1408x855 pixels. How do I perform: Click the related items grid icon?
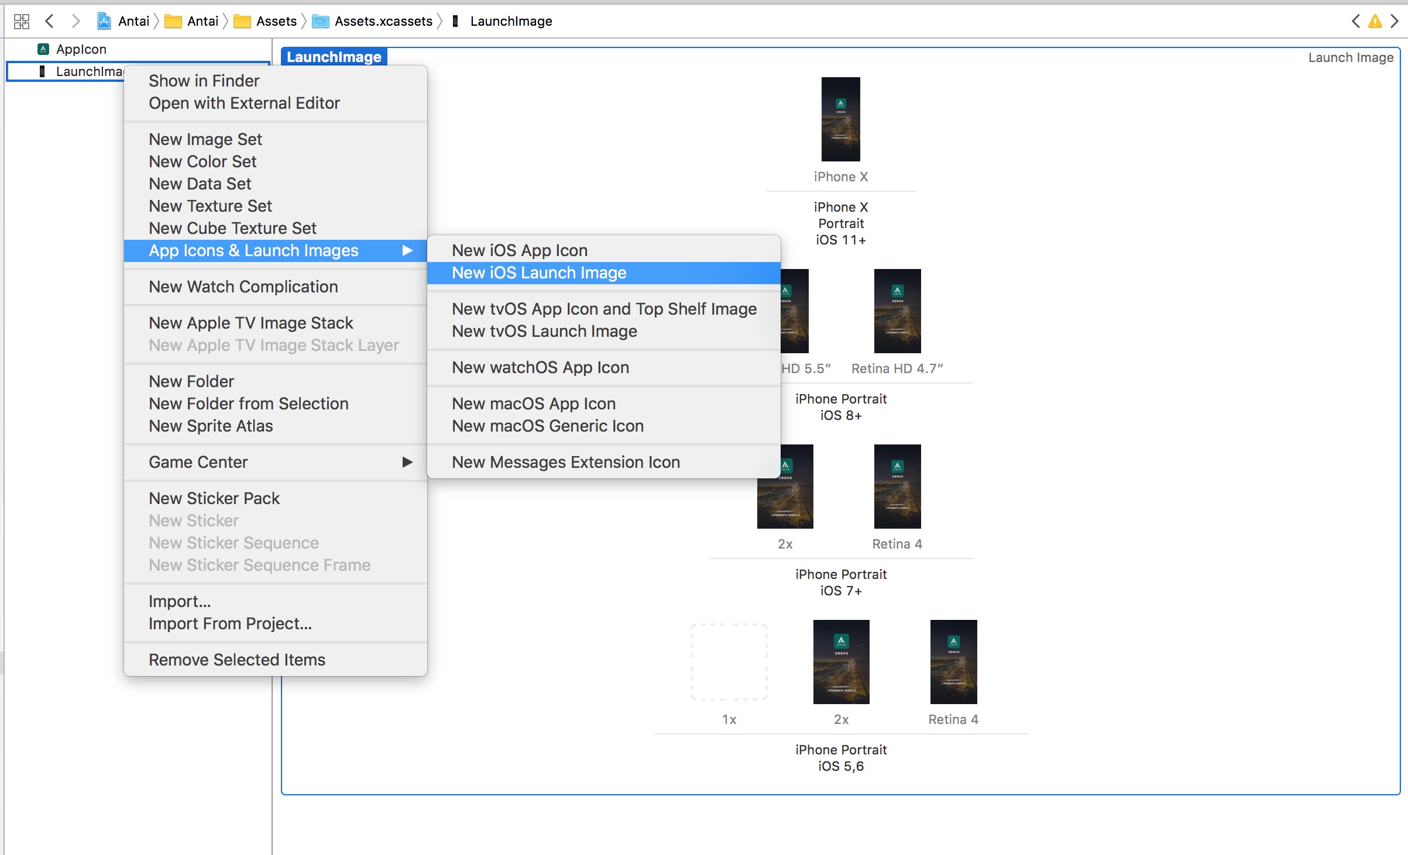coord(22,22)
